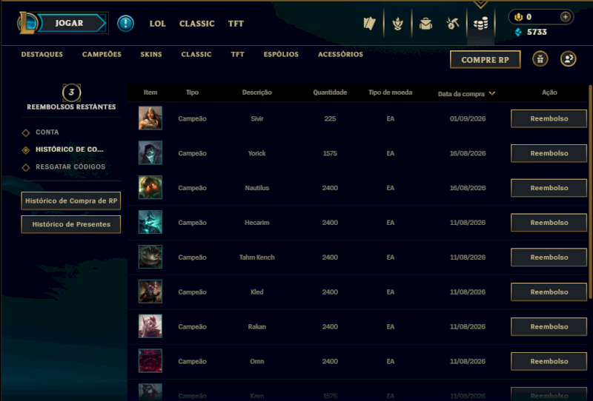
Task: Click the Yorick champion thumbnail
Action: [x=150, y=153]
